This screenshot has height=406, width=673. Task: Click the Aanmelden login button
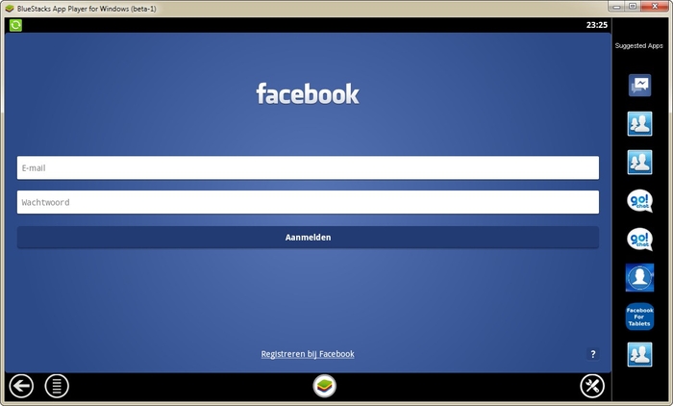[x=308, y=238]
